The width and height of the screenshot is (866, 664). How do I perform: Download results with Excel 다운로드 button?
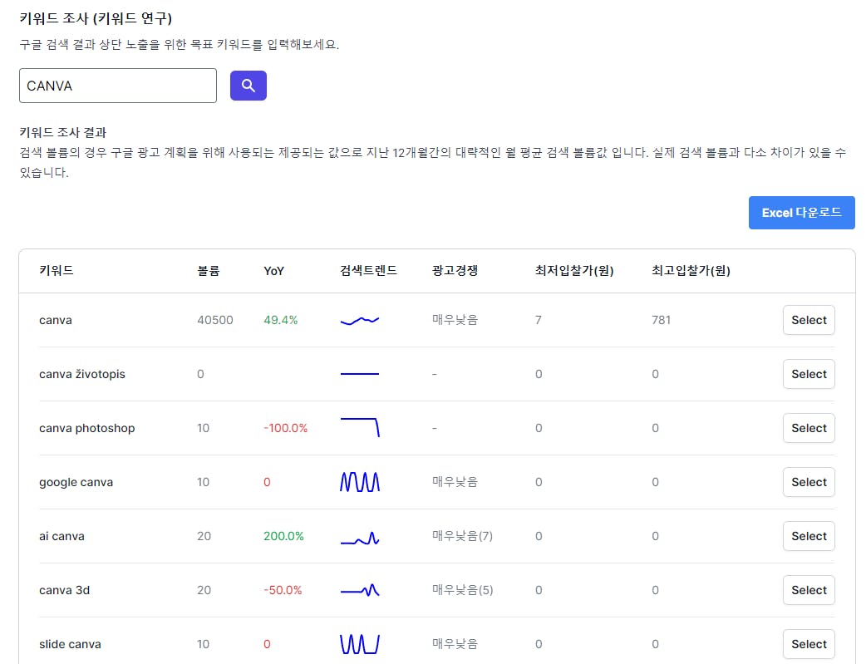(x=801, y=213)
